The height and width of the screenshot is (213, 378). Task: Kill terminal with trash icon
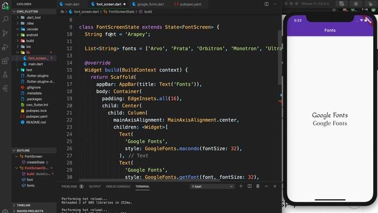[258, 186]
